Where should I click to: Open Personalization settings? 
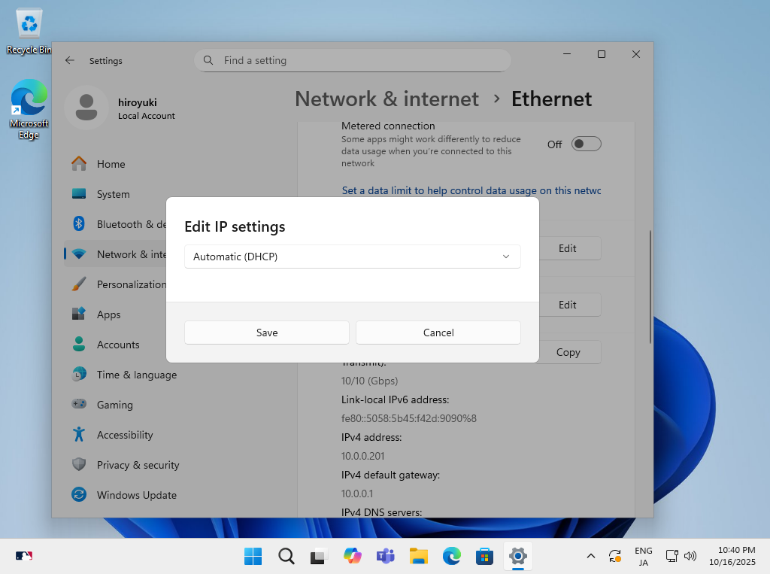tap(130, 284)
